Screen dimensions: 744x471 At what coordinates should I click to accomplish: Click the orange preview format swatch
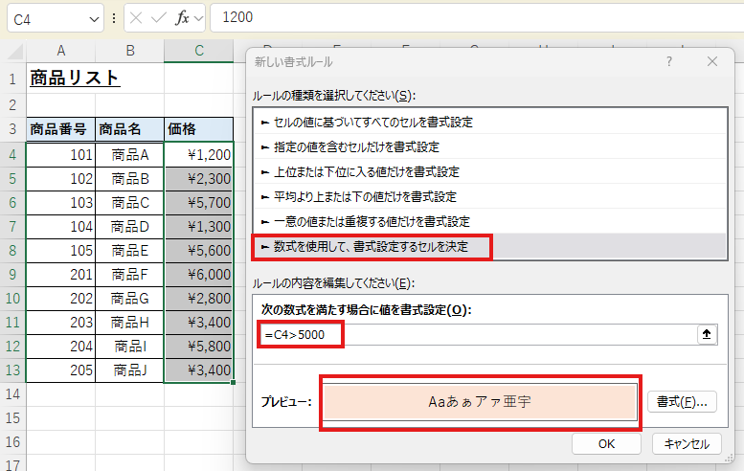479,402
